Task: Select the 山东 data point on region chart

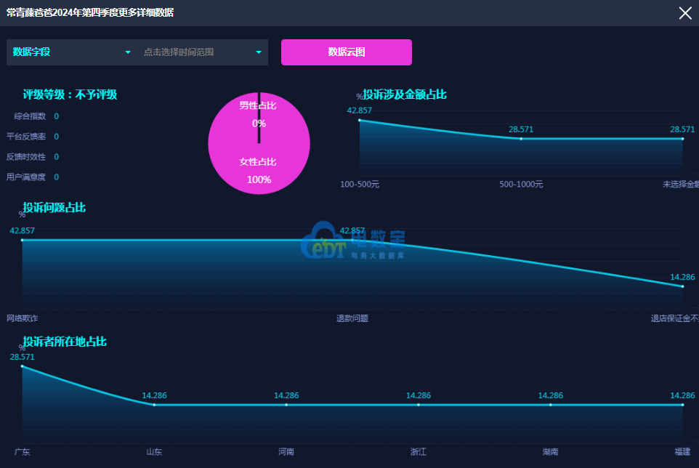Action: click(x=154, y=405)
